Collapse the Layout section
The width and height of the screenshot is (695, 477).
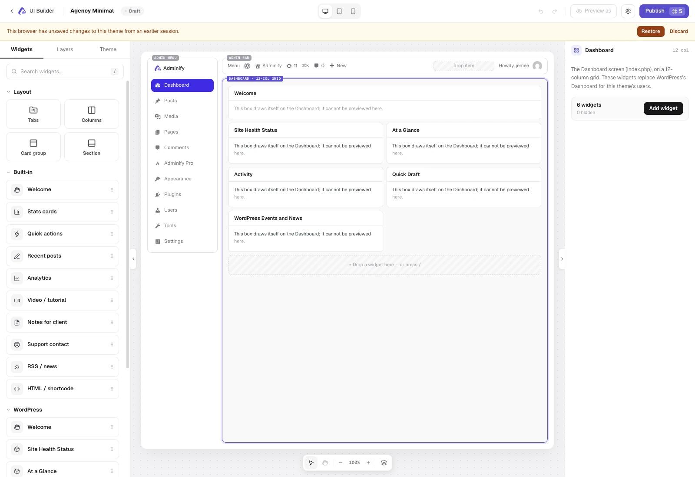click(x=19, y=92)
